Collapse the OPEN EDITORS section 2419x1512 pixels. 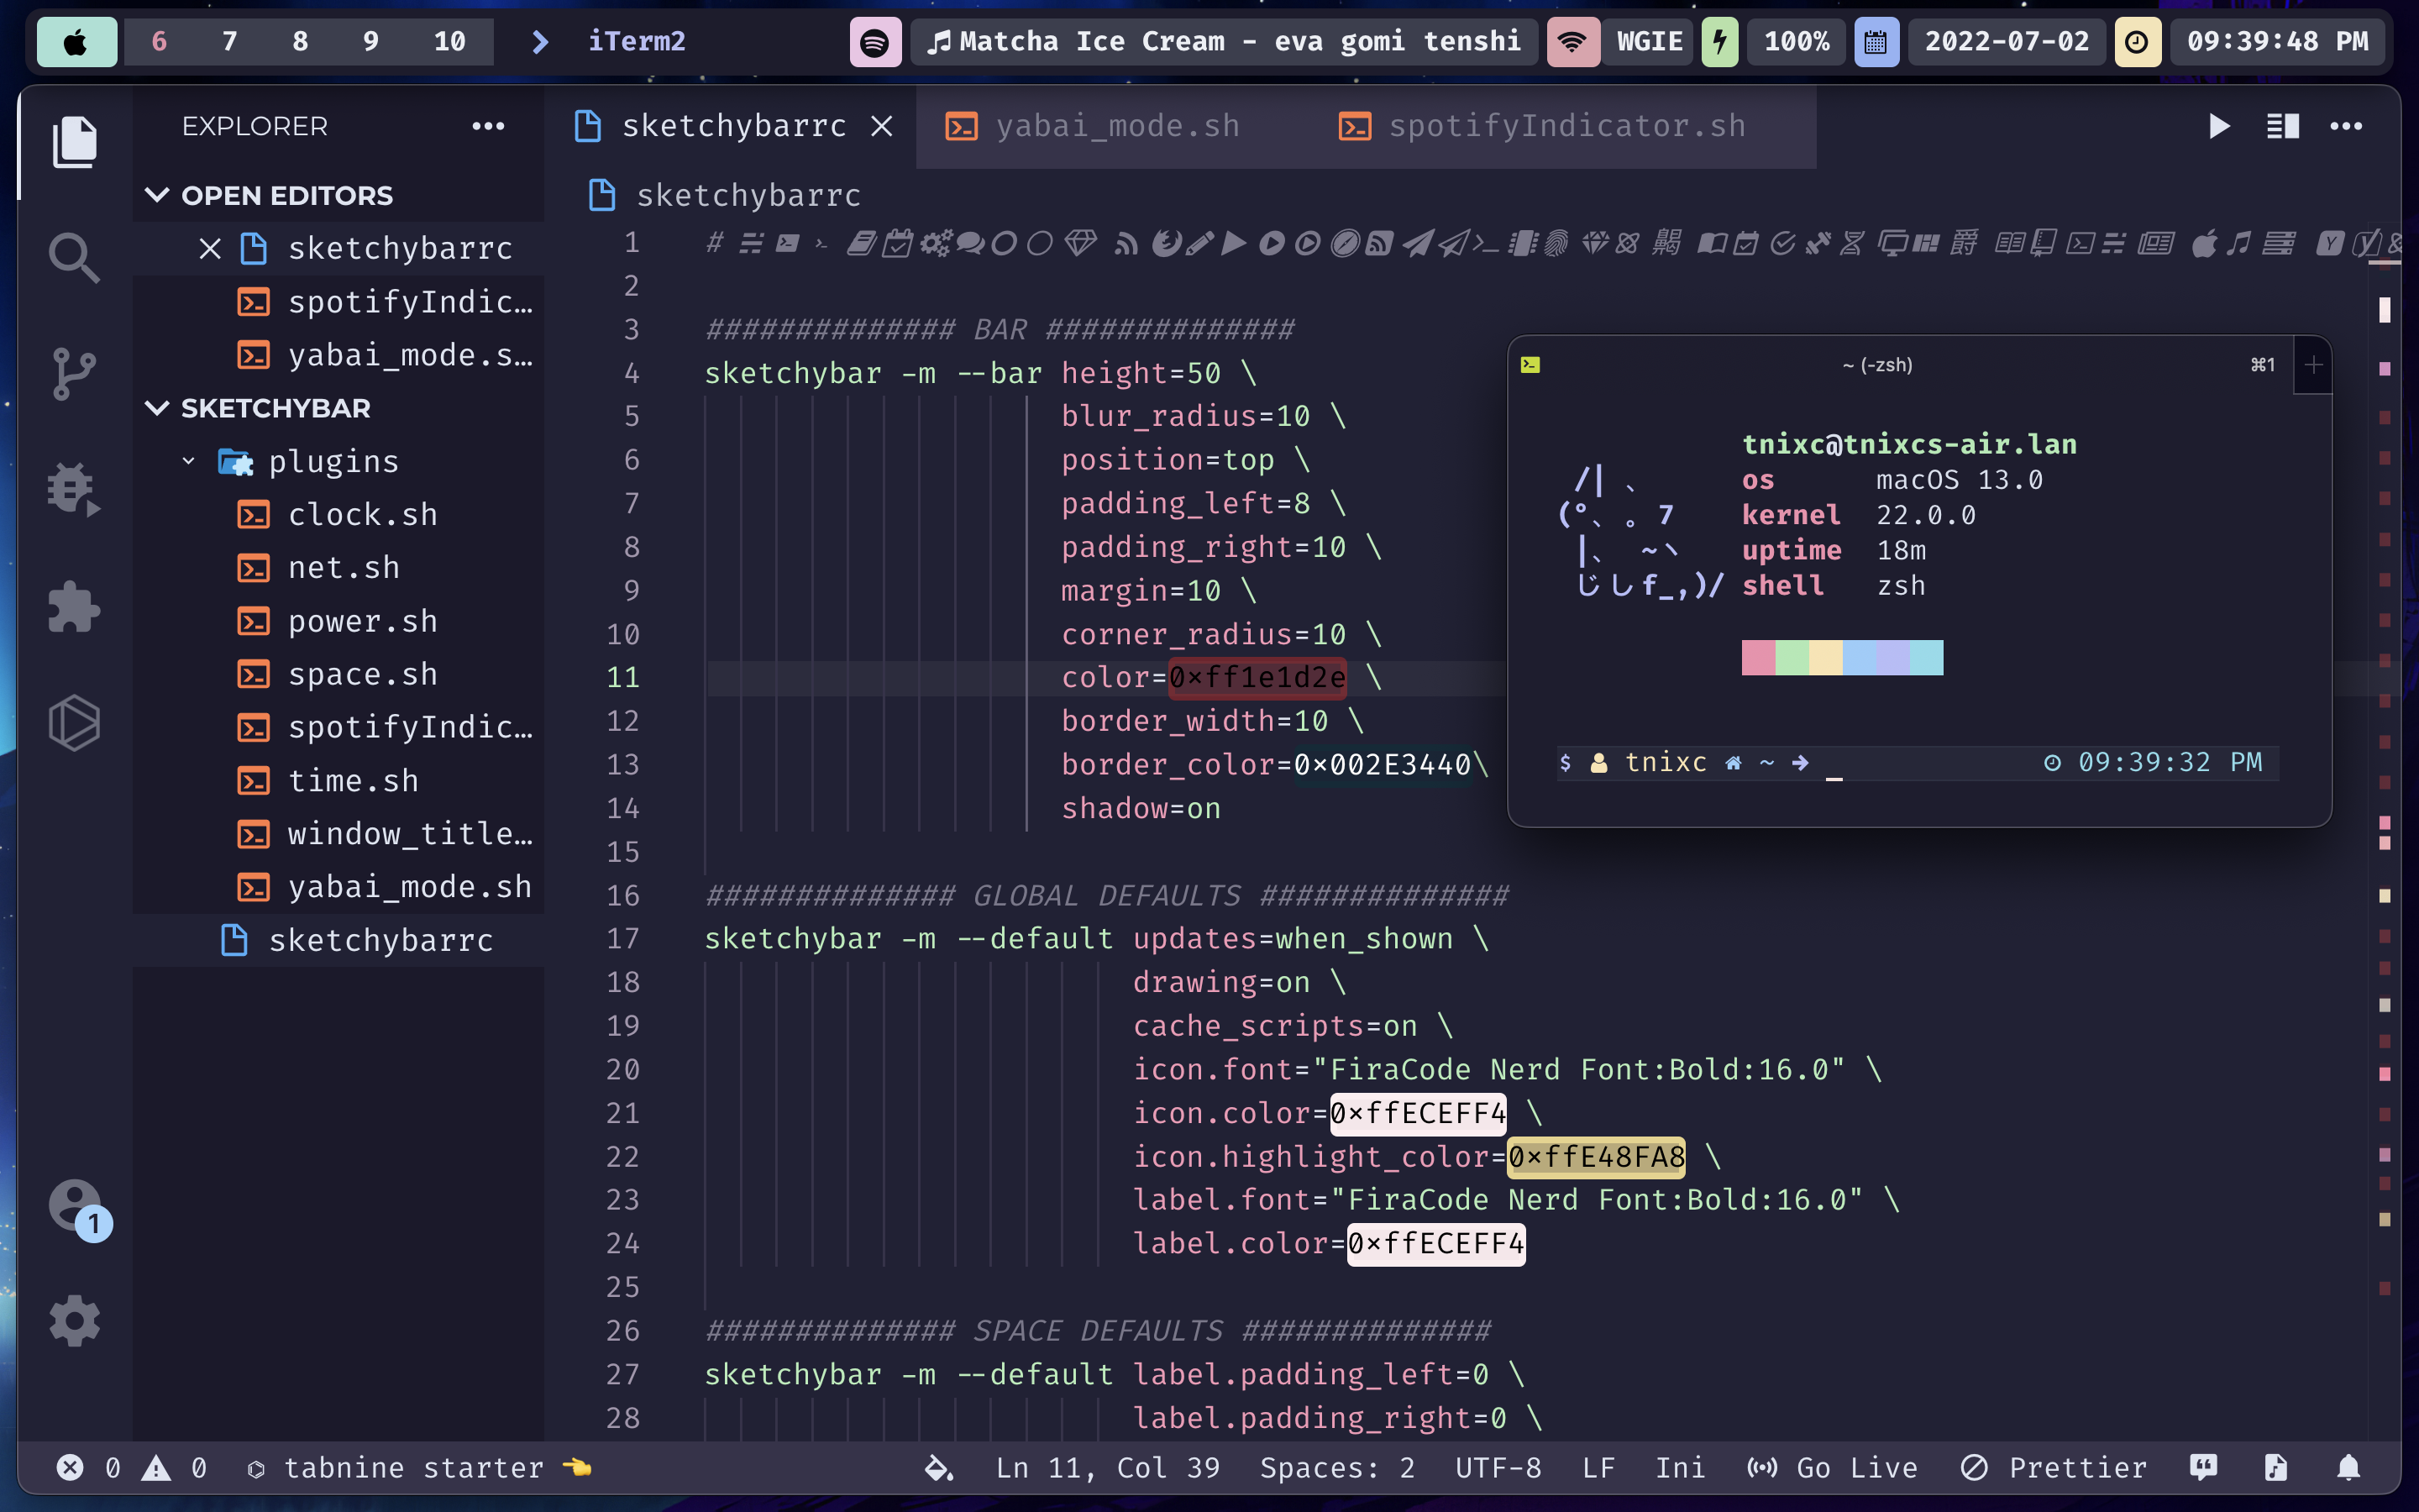tap(157, 195)
